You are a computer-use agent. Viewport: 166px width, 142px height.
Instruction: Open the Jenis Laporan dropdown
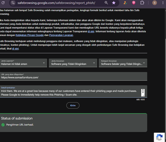coord(23,63)
